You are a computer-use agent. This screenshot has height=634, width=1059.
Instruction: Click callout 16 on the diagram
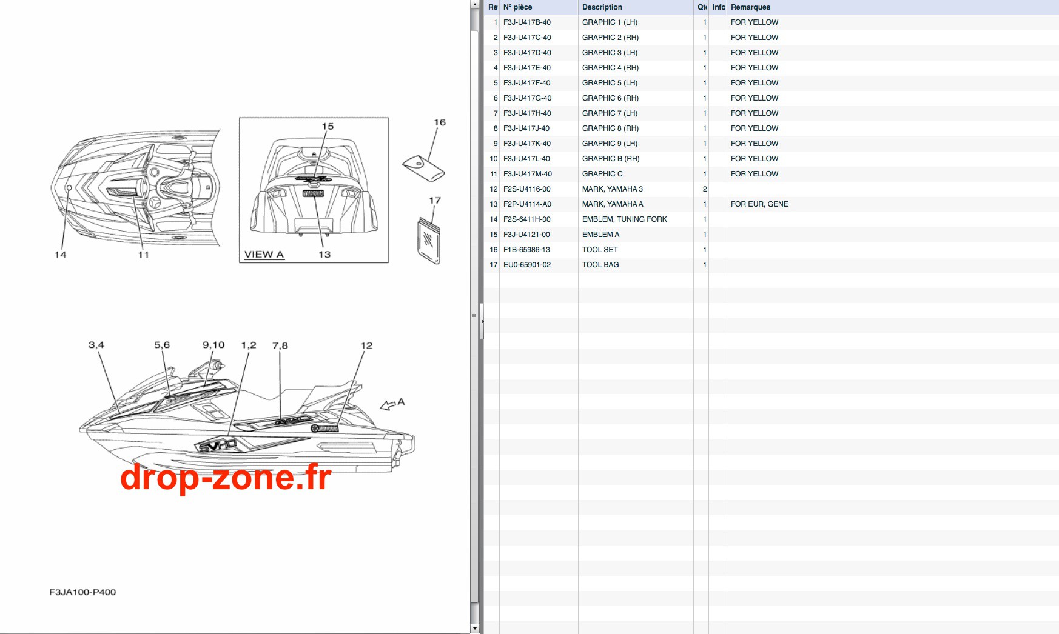point(440,122)
